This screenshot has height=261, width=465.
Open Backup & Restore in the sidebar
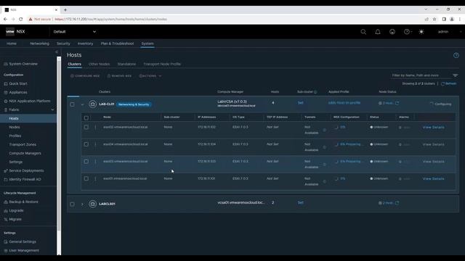(x=23, y=202)
